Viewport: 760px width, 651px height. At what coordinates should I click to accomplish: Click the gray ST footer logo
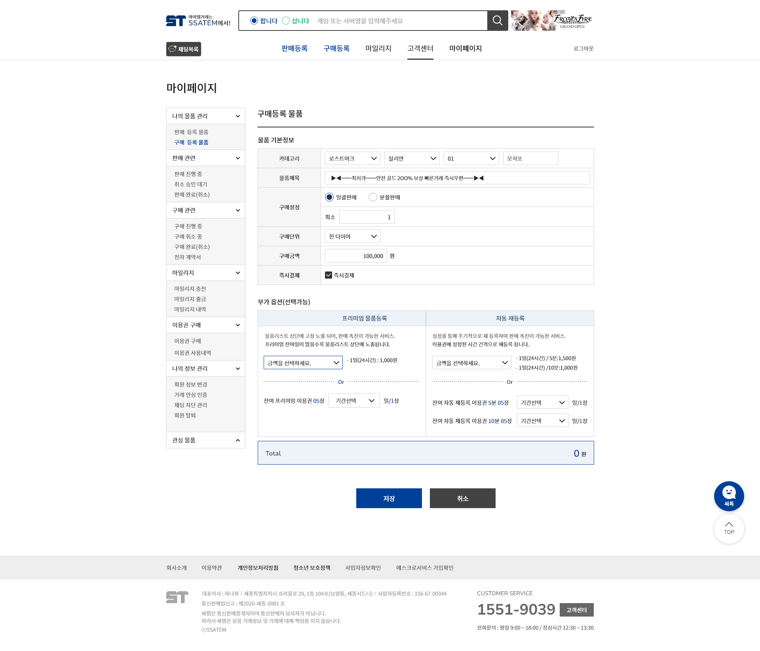[177, 597]
